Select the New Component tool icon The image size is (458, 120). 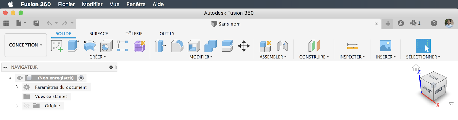(265, 46)
